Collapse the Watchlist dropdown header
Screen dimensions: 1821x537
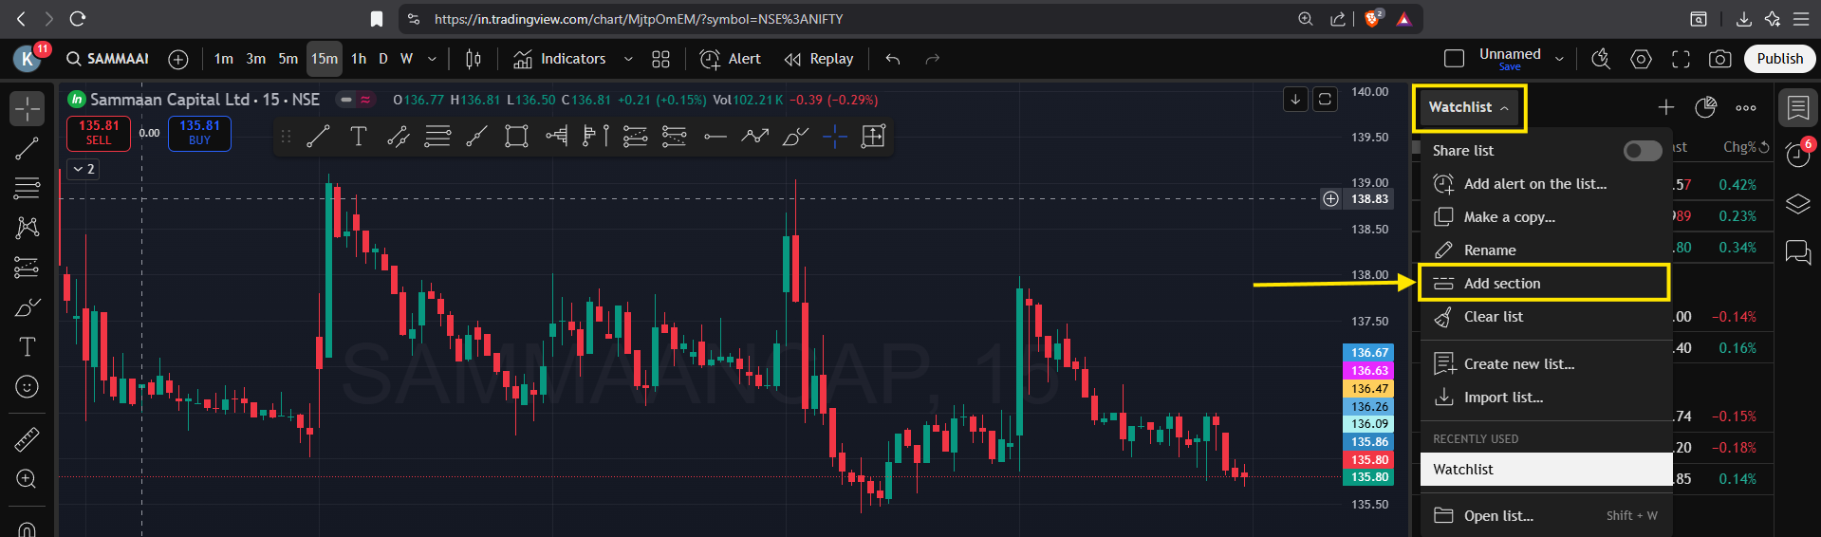[1468, 107]
